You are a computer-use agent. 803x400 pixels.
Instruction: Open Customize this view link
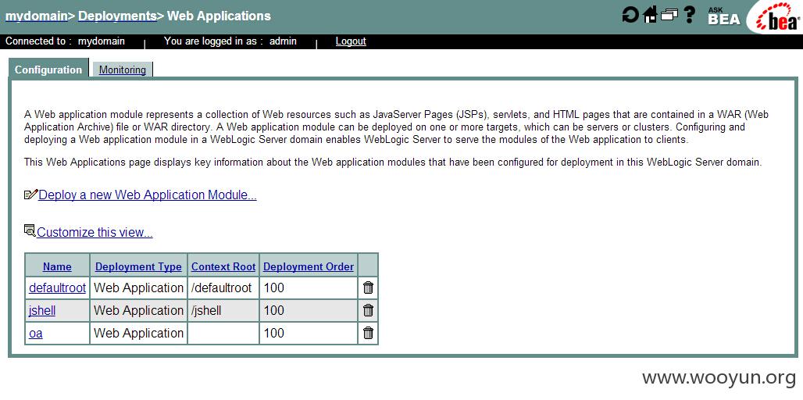point(95,232)
